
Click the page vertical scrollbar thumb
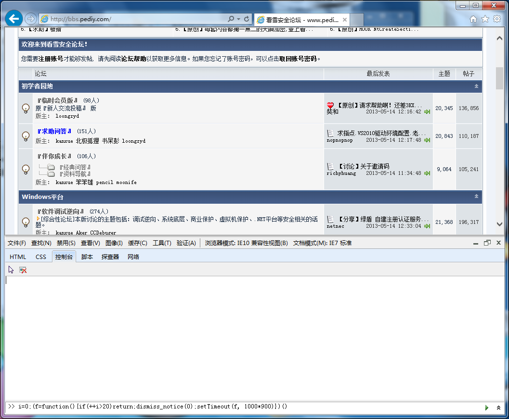pos(499,78)
